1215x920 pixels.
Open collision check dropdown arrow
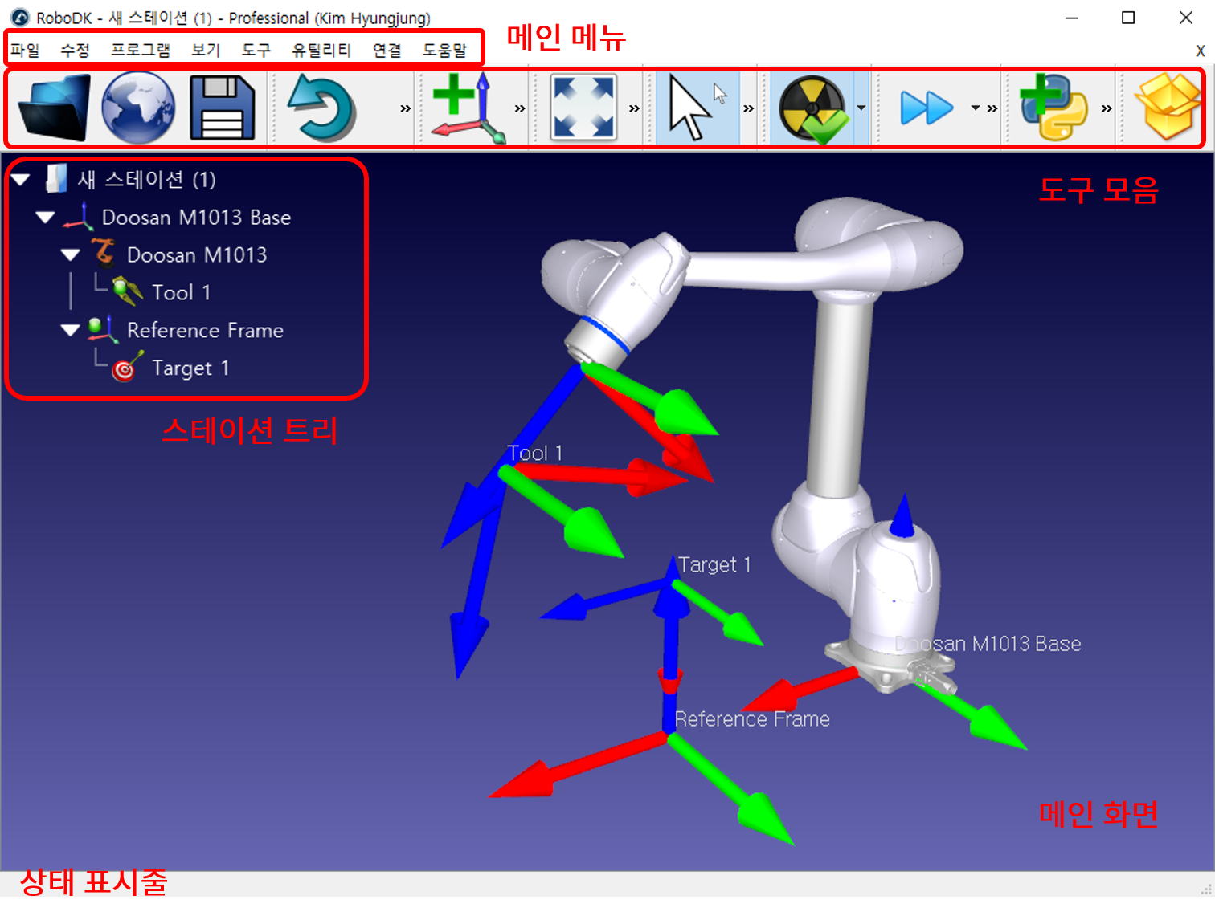[861, 108]
